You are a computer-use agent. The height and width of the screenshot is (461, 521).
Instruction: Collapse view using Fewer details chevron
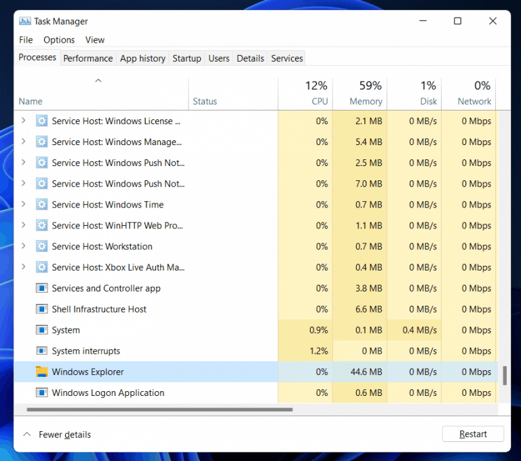(x=27, y=435)
